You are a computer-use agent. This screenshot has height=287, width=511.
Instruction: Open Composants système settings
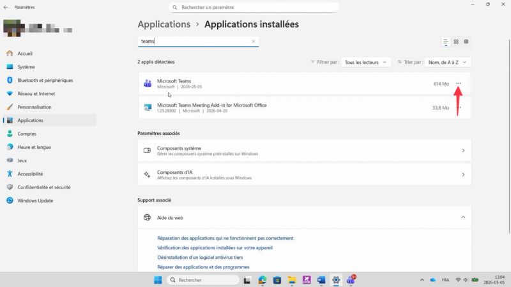tap(305, 150)
